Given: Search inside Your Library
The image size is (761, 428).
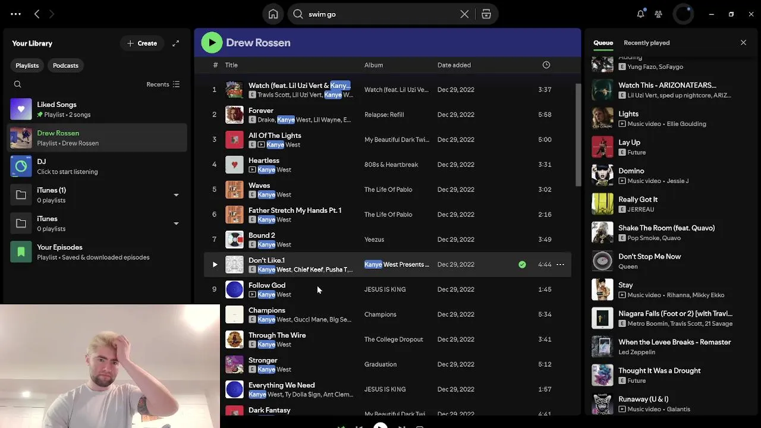Looking at the screenshot, I should [x=18, y=84].
